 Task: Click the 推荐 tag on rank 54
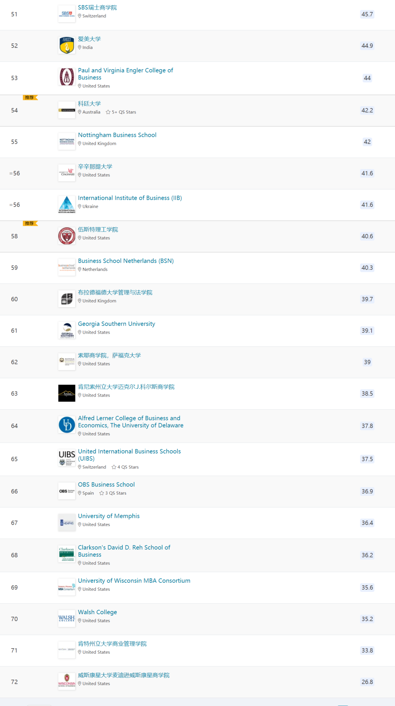click(x=30, y=98)
